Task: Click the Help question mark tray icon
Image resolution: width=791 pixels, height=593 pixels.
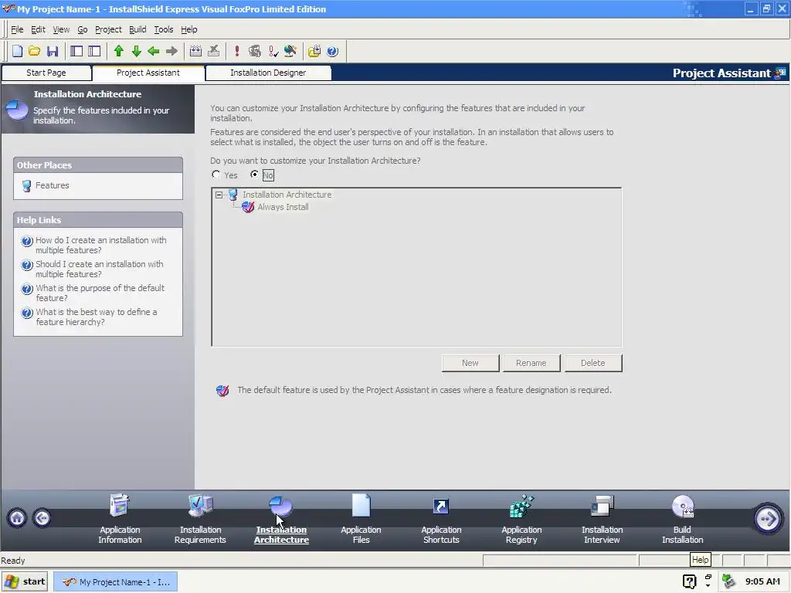Action: 689,581
